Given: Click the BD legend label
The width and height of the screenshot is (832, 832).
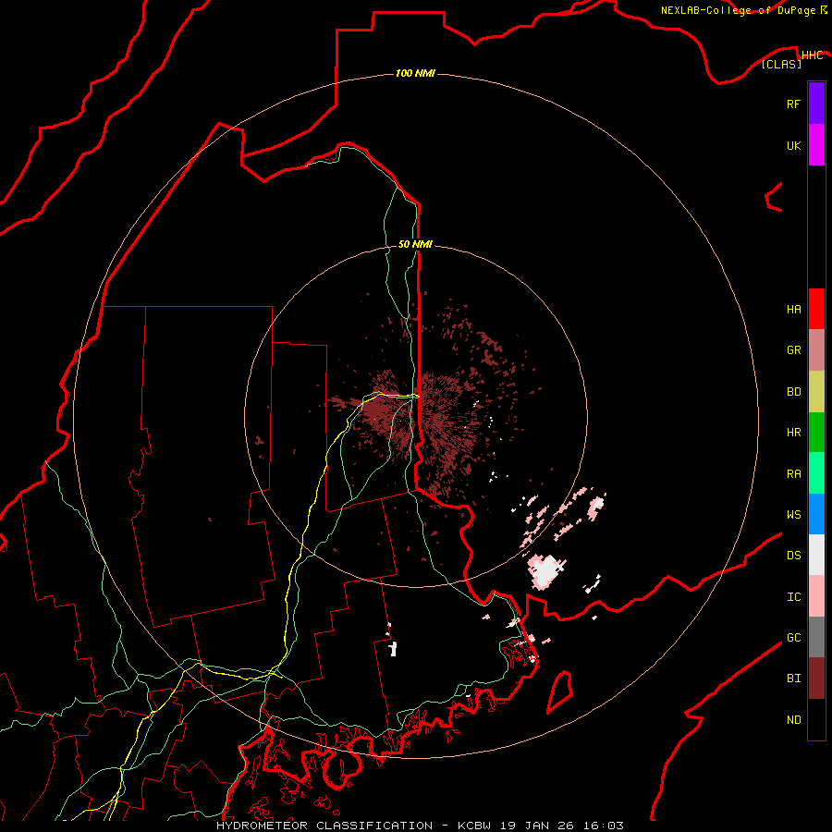Looking at the screenshot, I should pos(793,392).
